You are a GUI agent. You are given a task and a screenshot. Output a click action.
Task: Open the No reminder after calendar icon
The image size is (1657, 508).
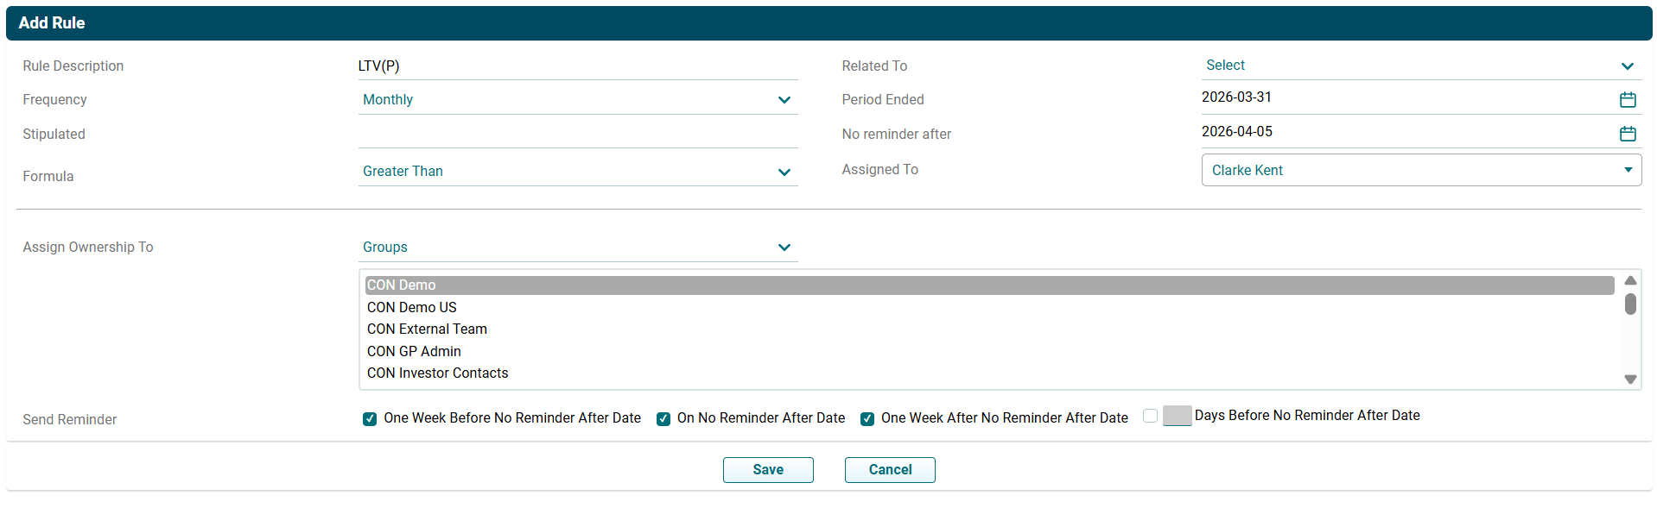(x=1628, y=134)
